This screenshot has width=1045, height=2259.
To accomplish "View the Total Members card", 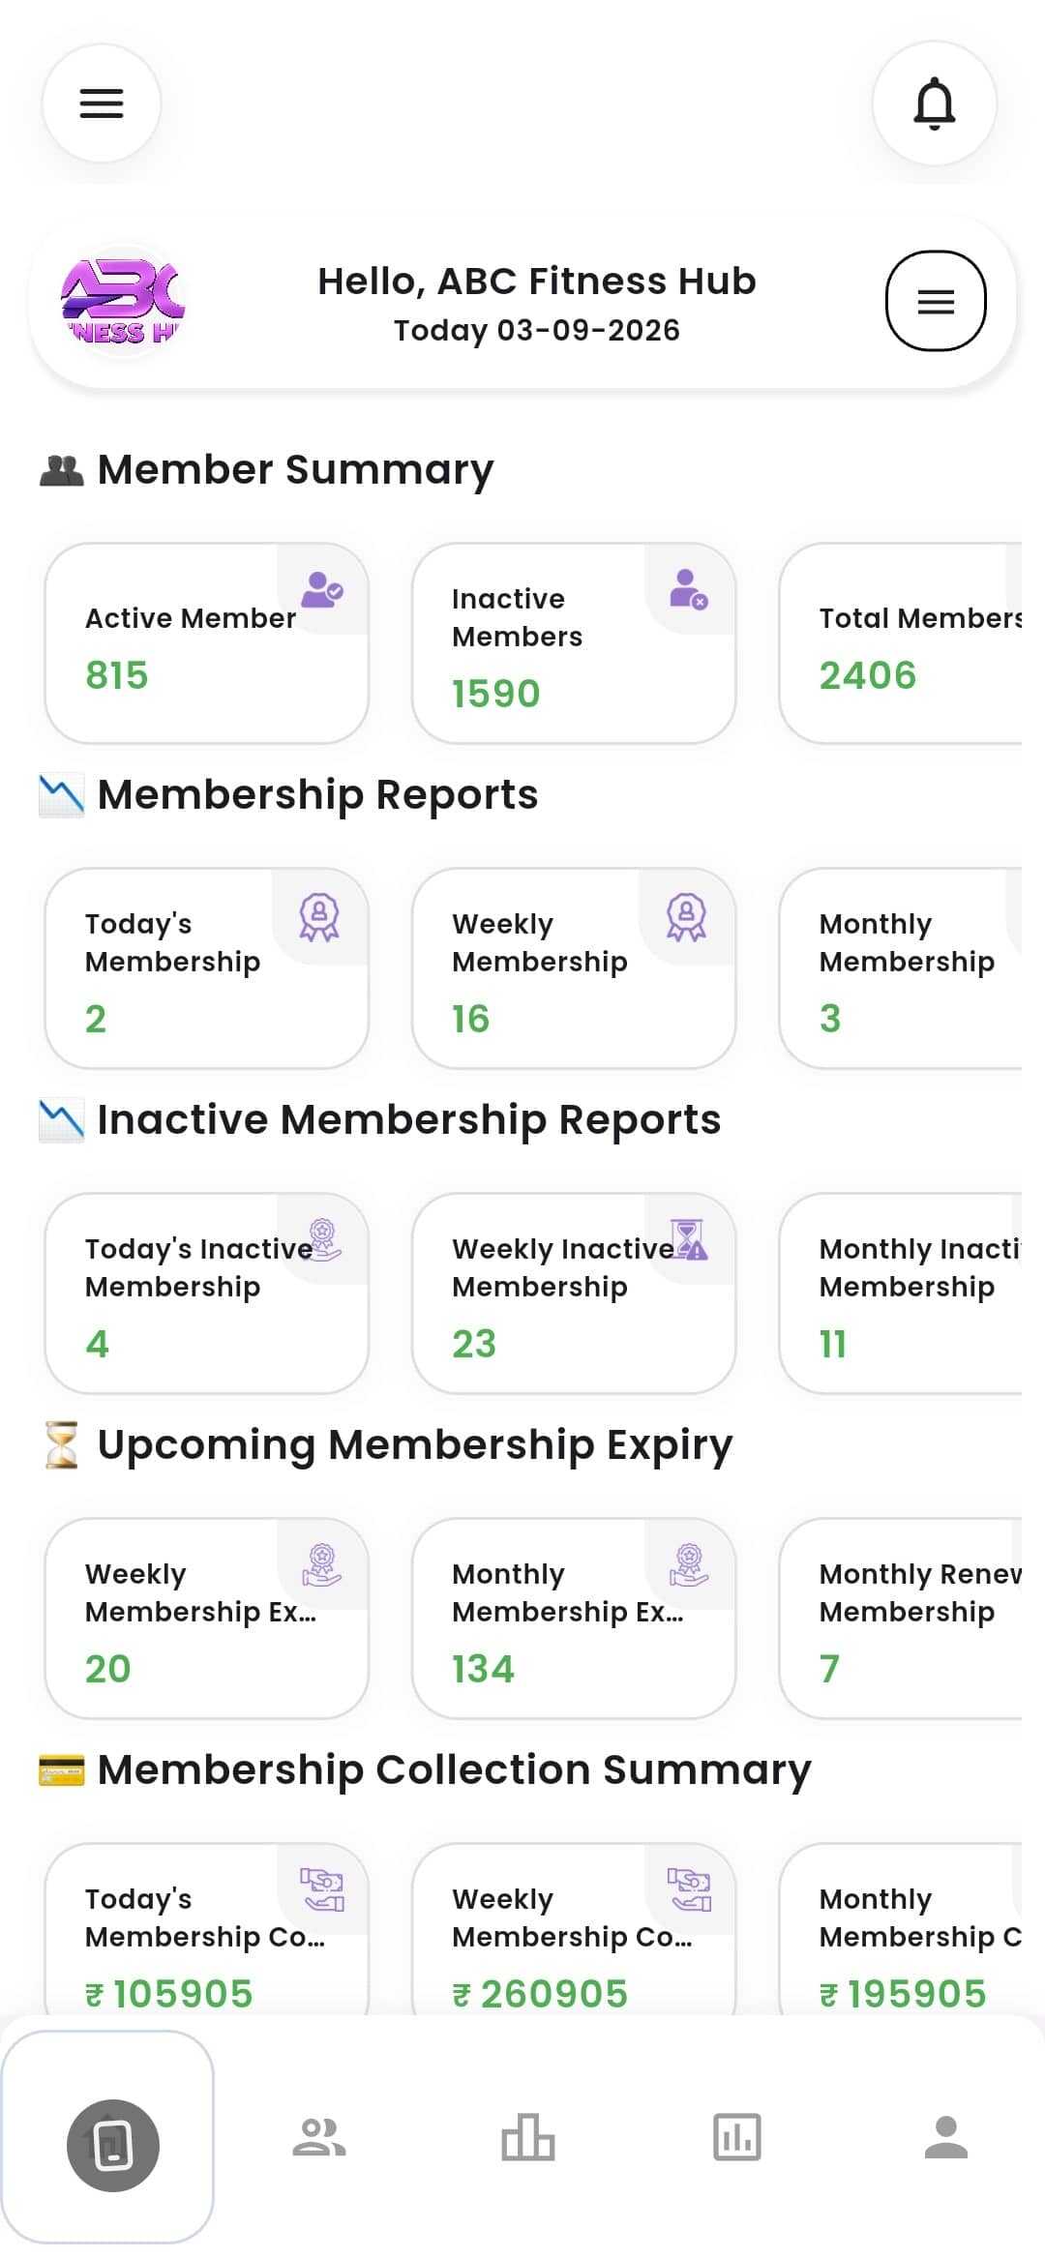I will click(901, 643).
